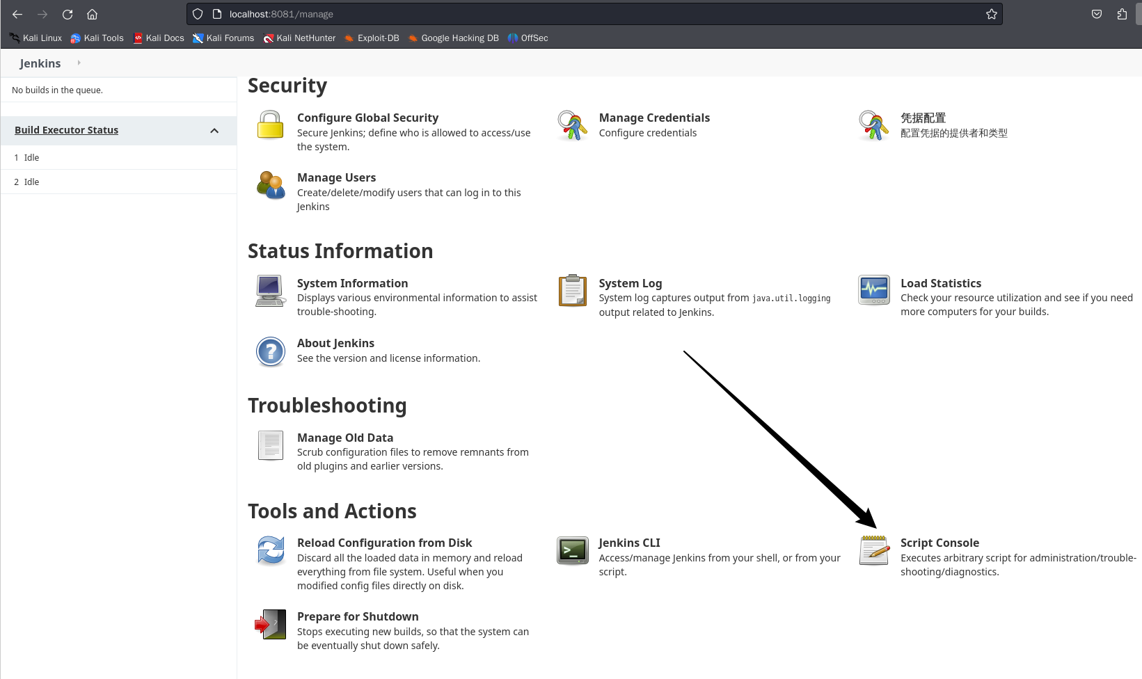Click the Configure Global Security padlock icon
The image size is (1142, 679).
[x=270, y=125]
